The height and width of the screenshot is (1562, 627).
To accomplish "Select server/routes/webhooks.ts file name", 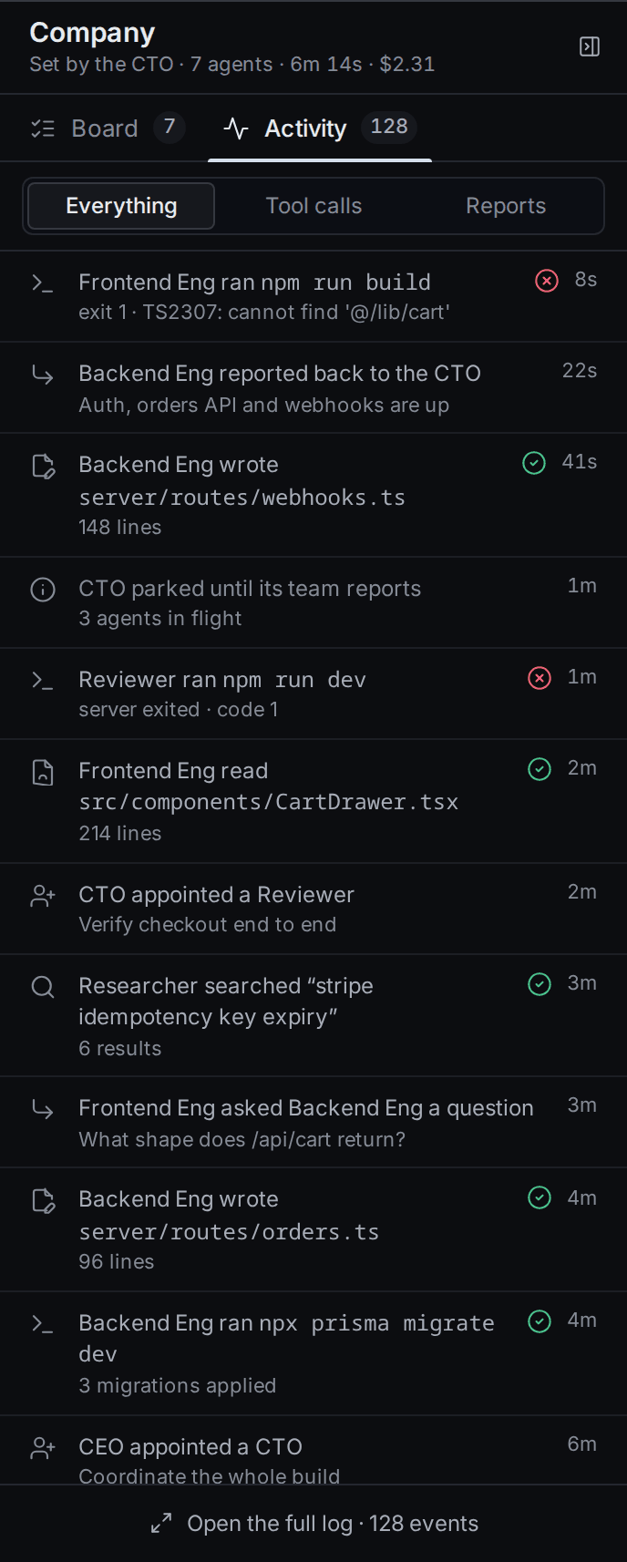I will [242, 498].
